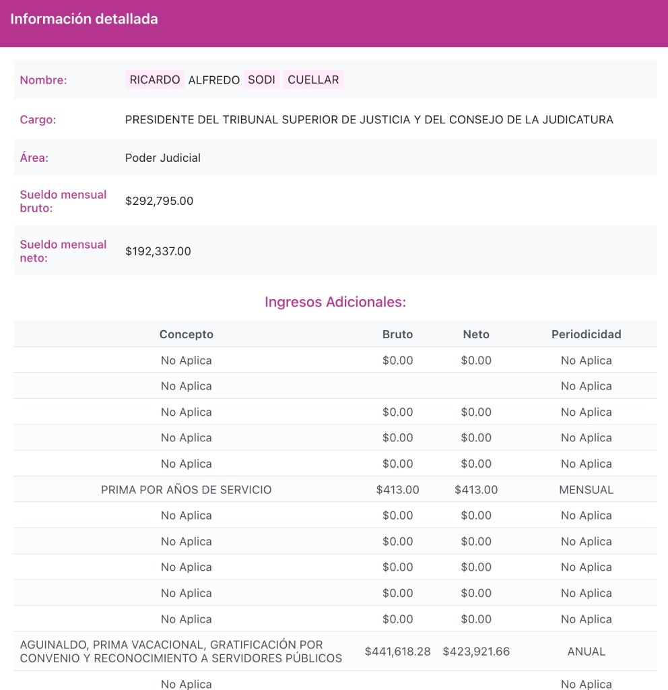Select the net monthly salary $192,337.00
This screenshot has height=690, width=668.
(x=158, y=251)
